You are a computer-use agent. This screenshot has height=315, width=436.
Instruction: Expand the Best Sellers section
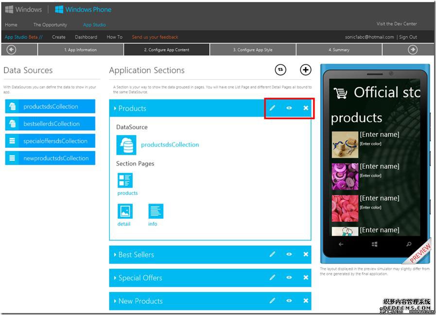(115, 254)
